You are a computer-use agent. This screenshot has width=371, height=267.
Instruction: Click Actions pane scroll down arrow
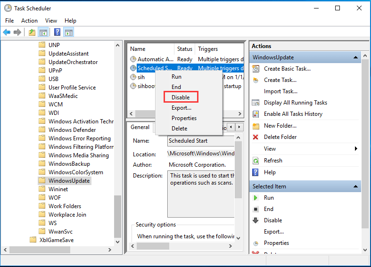(365, 250)
